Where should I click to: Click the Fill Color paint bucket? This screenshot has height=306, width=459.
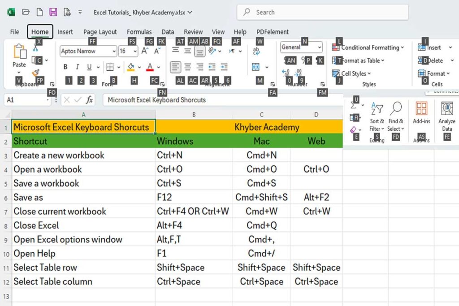(x=131, y=67)
